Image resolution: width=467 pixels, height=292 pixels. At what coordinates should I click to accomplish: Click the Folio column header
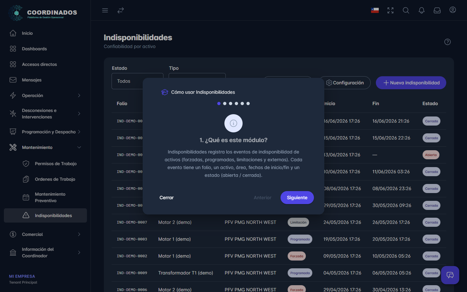(122, 103)
